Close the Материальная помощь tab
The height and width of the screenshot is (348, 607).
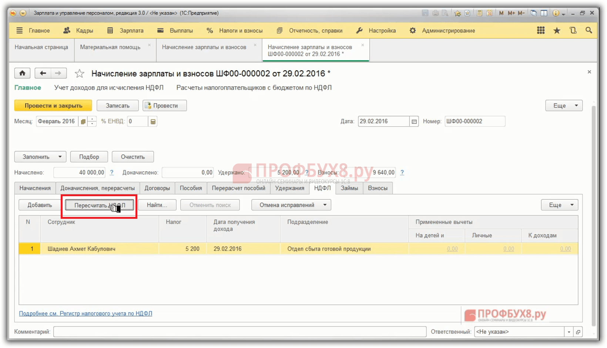coord(150,45)
